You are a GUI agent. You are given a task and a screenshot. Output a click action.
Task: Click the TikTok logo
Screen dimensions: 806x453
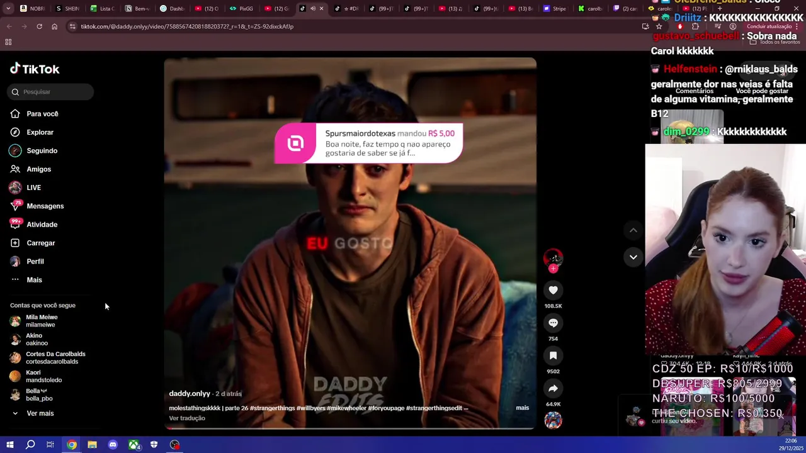(x=35, y=69)
